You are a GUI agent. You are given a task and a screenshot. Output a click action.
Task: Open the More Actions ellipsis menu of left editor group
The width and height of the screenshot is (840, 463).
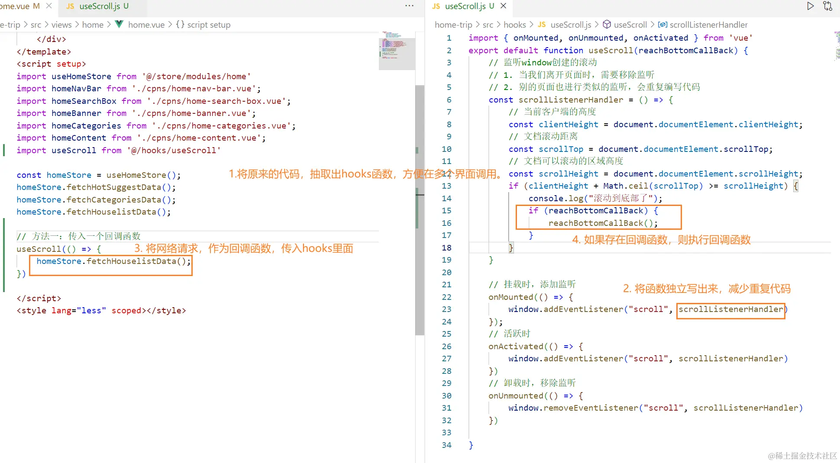point(409,6)
